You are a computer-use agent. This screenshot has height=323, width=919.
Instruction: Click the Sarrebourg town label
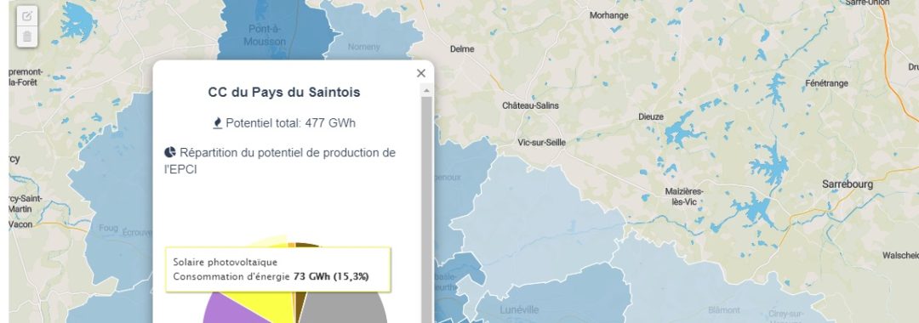point(848,184)
